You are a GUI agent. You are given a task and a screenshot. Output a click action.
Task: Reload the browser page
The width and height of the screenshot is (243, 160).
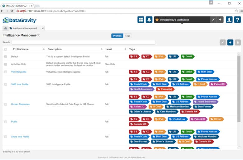tap(12, 11)
